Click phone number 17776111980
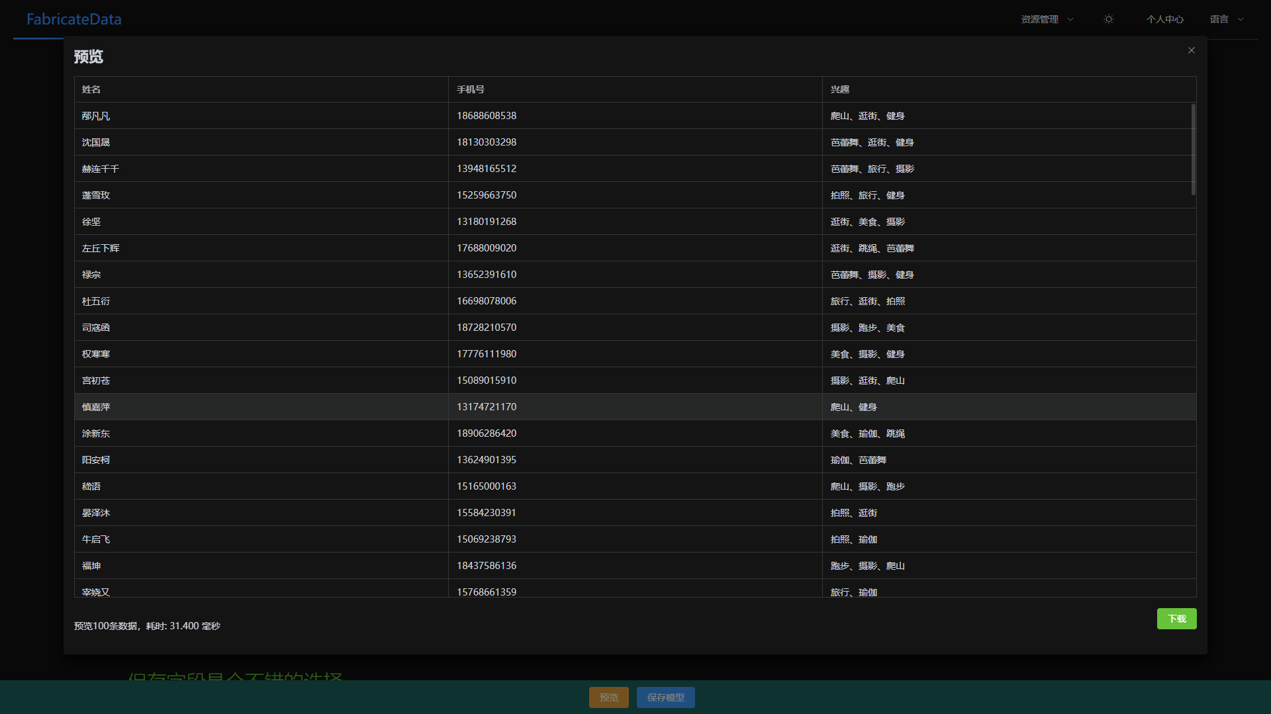 487,354
